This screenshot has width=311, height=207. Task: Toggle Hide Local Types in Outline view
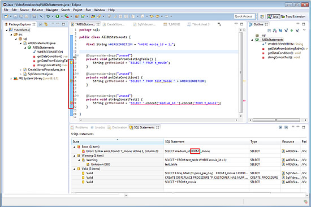[x=297, y=31]
